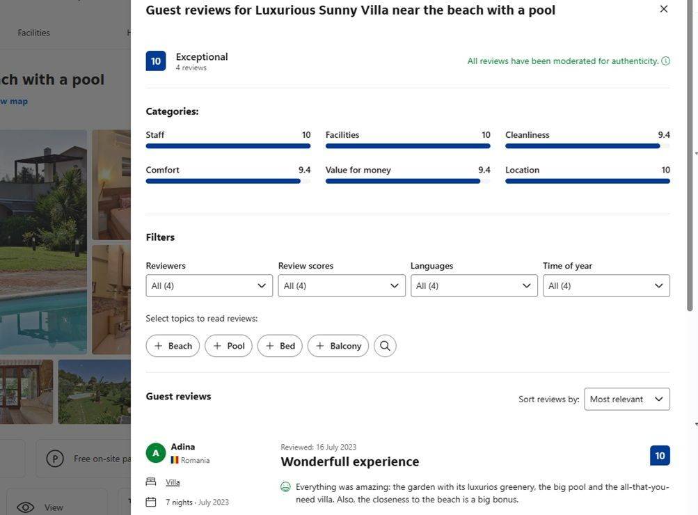698x515 pixels.
Task: Click the green smiley face review icon
Action: [285, 487]
